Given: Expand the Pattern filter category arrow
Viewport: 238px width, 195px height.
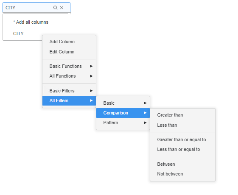Looking at the screenshot, I should pos(145,123).
